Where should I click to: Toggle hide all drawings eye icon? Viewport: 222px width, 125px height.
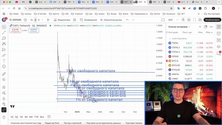(x=4, y=104)
